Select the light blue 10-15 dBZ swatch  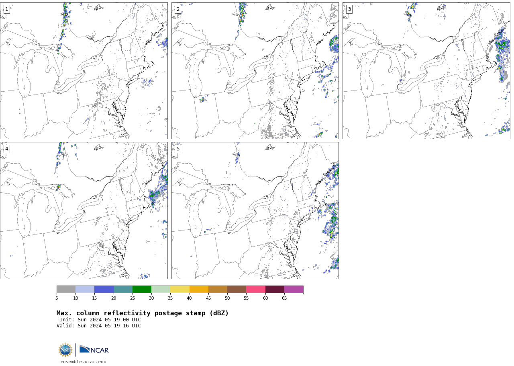tap(85, 290)
